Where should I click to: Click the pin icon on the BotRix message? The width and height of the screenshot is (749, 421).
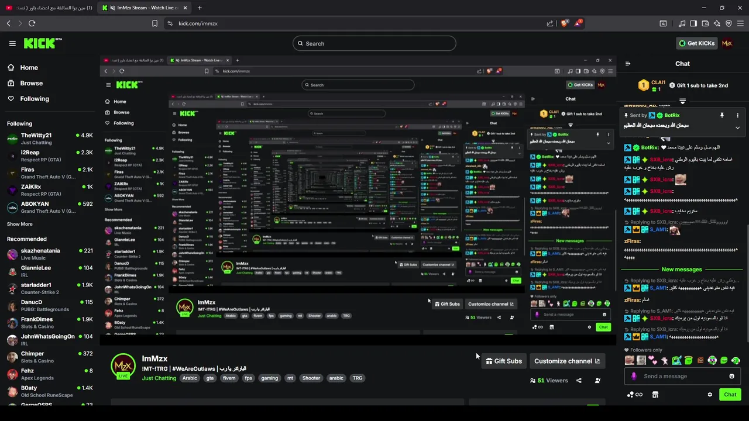click(721, 115)
